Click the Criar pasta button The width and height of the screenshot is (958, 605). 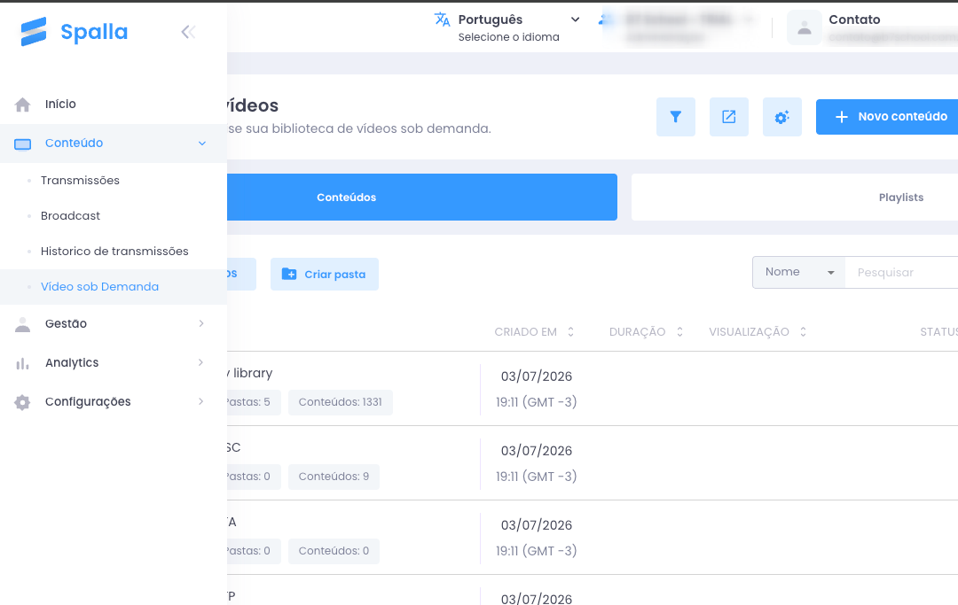(x=325, y=275)
